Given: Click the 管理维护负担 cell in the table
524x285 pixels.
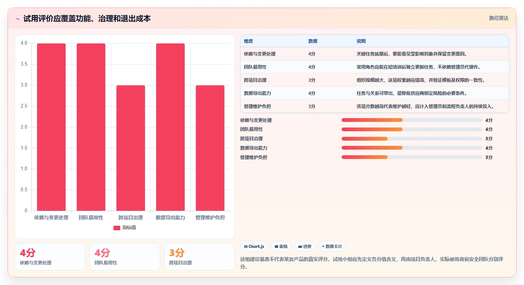Looking at the screenshot, I should (x=257, y=106).
